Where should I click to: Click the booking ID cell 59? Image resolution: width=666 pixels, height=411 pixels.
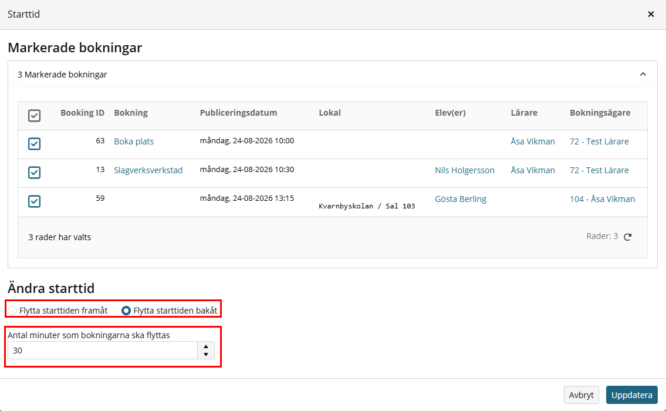pyautogui.click(x=100, y=198)
